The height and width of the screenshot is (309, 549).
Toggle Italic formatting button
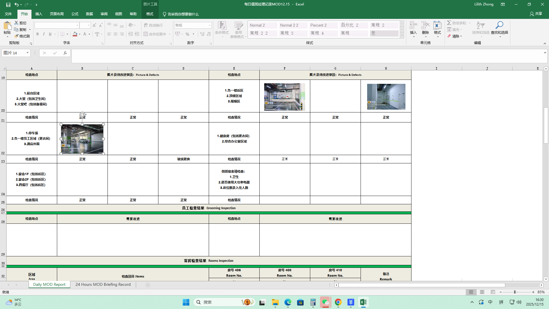tap(44, 34)
